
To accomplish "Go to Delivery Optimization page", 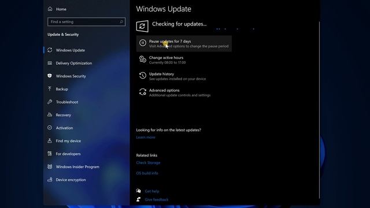I will coord(74,63).
